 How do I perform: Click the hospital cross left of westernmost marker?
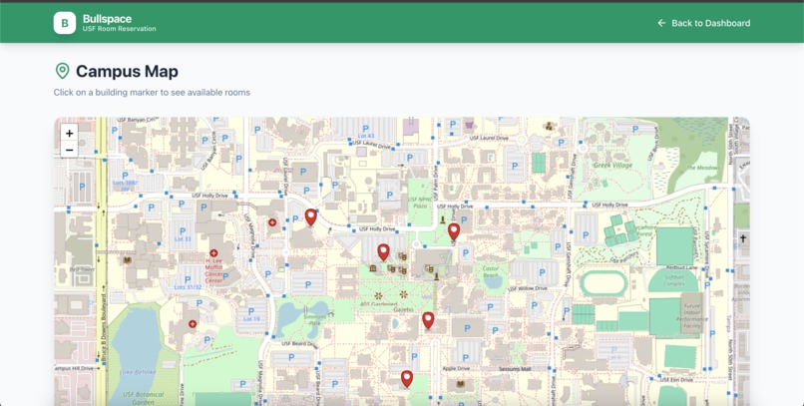(x=272, y=222)
